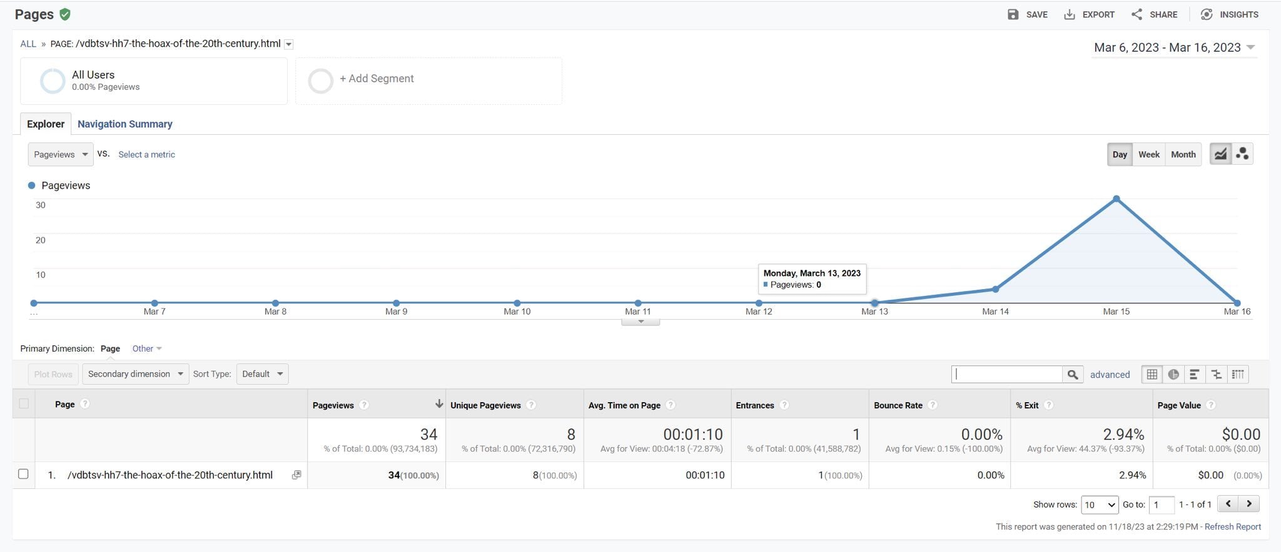1281x552 pixels.
Task: Click the Export download icon
Action: tap(1070, 14)
